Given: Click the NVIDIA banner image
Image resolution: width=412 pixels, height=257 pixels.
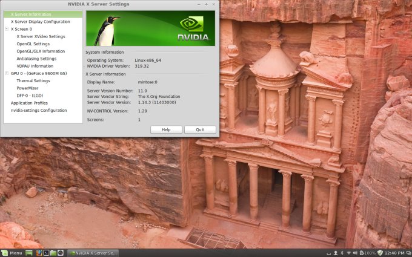Looking at the screenshot, I should [x=150, y=28].
